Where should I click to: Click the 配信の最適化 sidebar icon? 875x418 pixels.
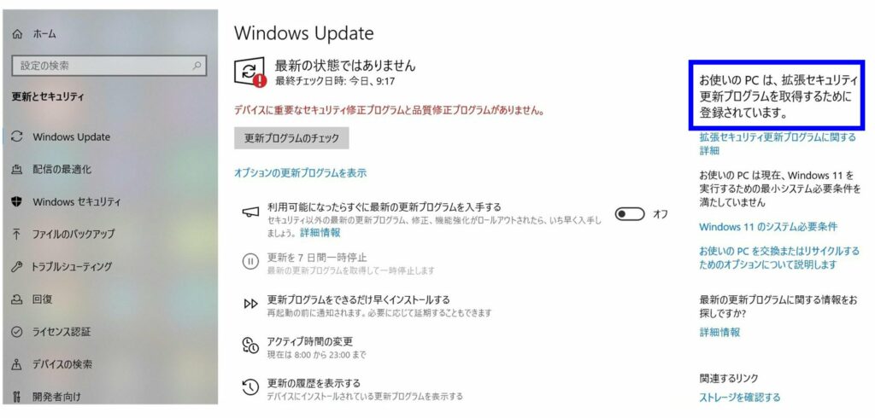(x=17, y=169)
